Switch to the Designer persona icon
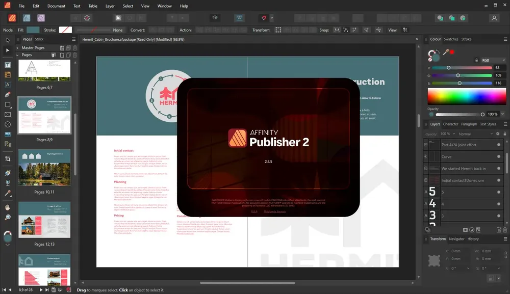The image size is (510, 294). 27,18
